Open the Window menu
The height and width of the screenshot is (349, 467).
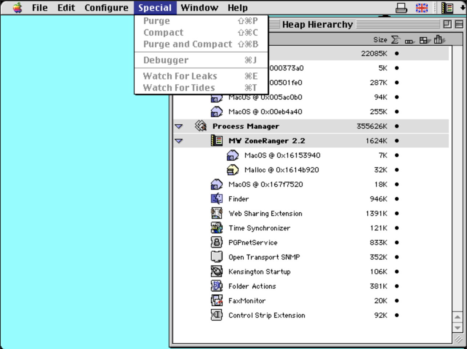click(199, 8)
